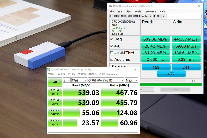207x138 pixels.
Task: Minimize the AS SSD Benchmark window
Action: tap(181, 6)
